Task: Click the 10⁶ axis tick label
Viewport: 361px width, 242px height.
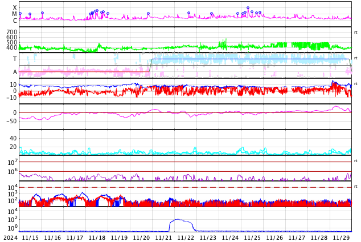Action: pyautogui.click(x=11, y=172)
